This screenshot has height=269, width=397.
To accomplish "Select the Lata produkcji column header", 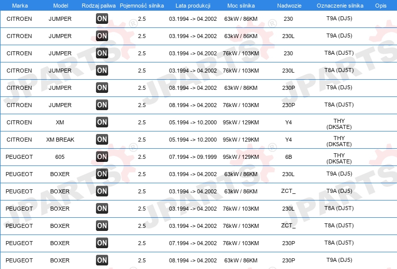I will pyautogui.click(x=193, y=6).
